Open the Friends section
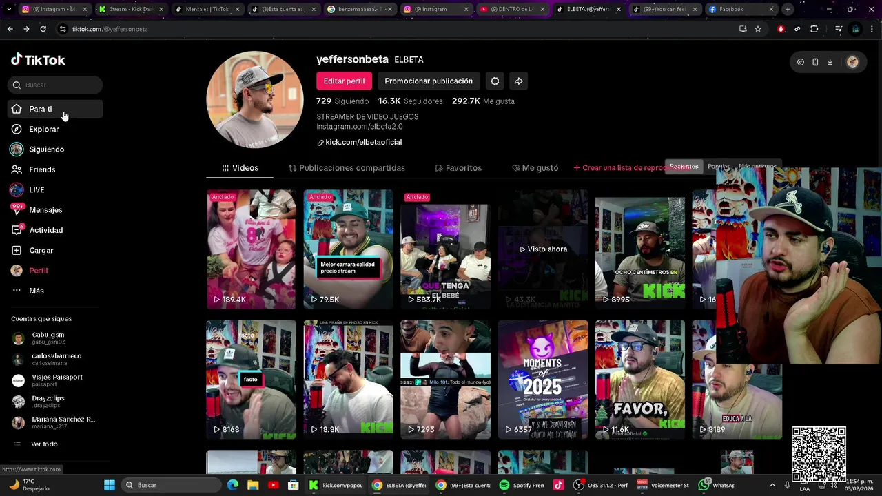The height and width of the screenshot is (496, 882). pos(55,169)
